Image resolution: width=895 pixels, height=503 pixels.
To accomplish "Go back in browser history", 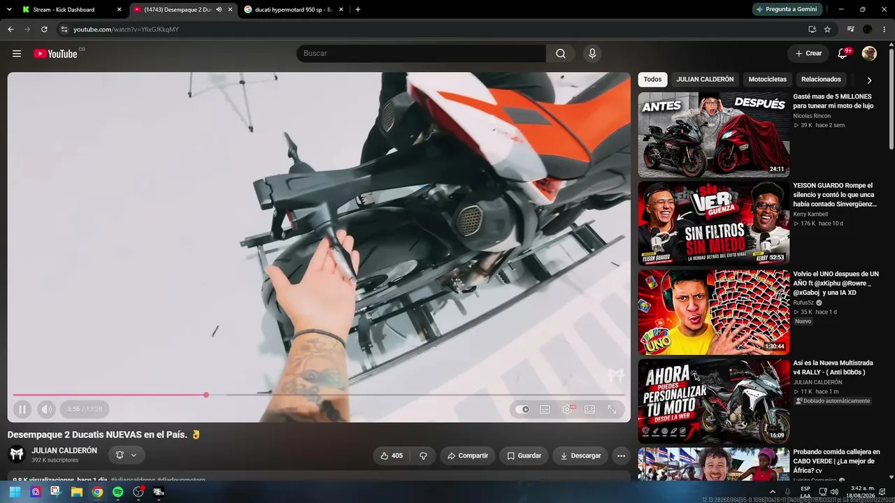I will point(10,29).
